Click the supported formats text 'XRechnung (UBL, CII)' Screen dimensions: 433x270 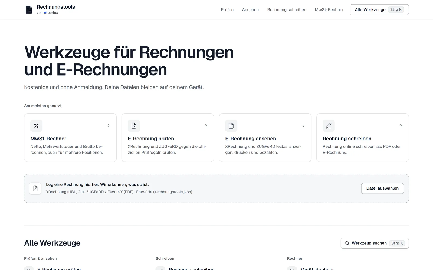point(65,192)
